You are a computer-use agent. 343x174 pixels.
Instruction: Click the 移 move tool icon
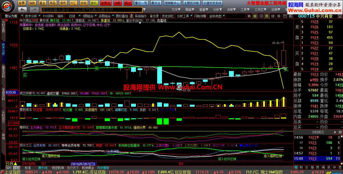coord(279,16)
